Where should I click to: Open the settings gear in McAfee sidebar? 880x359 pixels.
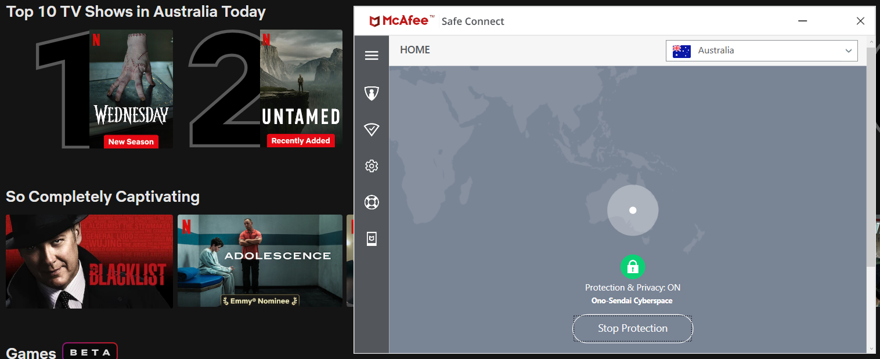(x=372, y=166)
